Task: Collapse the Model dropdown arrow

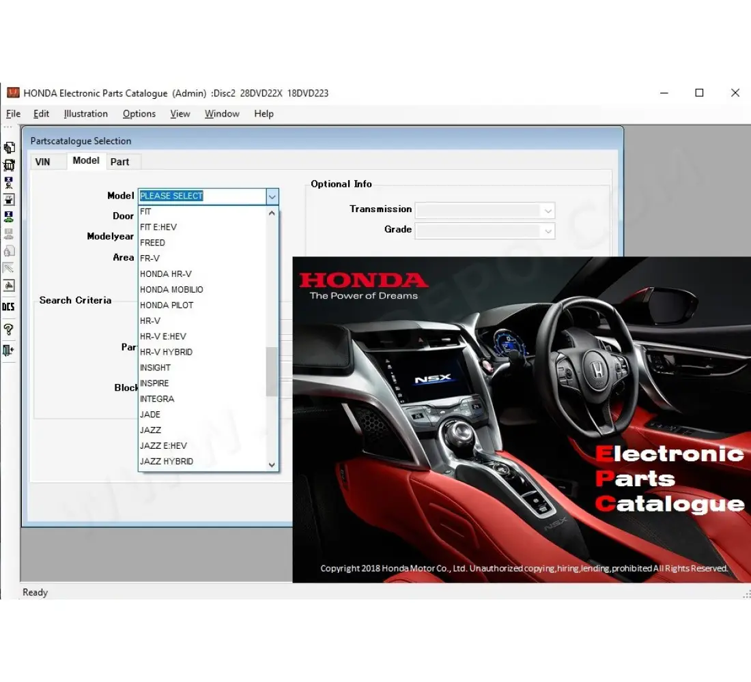Action: (272, 196)
